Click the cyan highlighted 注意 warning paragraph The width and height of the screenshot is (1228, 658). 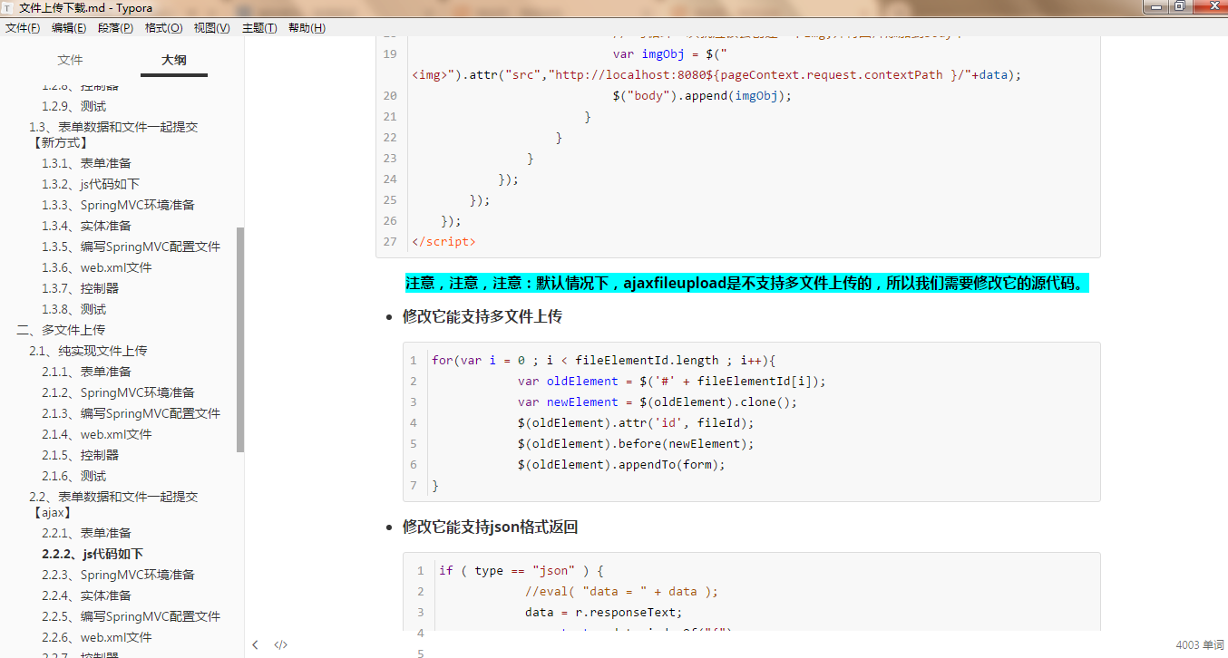(746, 284)
